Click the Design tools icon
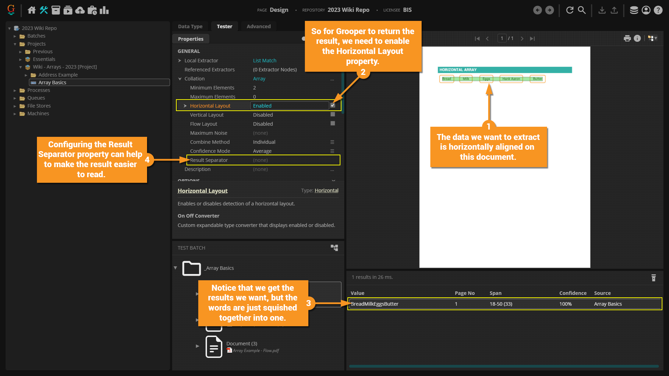Image resolution: width=669 pixels, height=376 pixels. 44,10
